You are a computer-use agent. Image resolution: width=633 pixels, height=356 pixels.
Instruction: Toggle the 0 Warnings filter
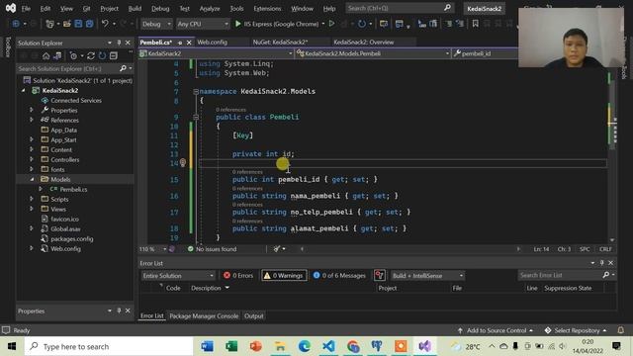[x=284, y=275]
